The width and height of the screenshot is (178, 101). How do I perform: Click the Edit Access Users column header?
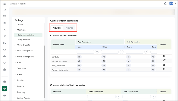(x=104, y=92)
